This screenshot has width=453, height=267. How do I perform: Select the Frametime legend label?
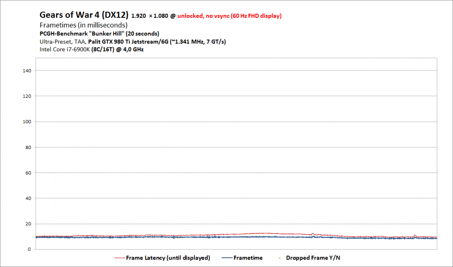(x=248, y=258)
